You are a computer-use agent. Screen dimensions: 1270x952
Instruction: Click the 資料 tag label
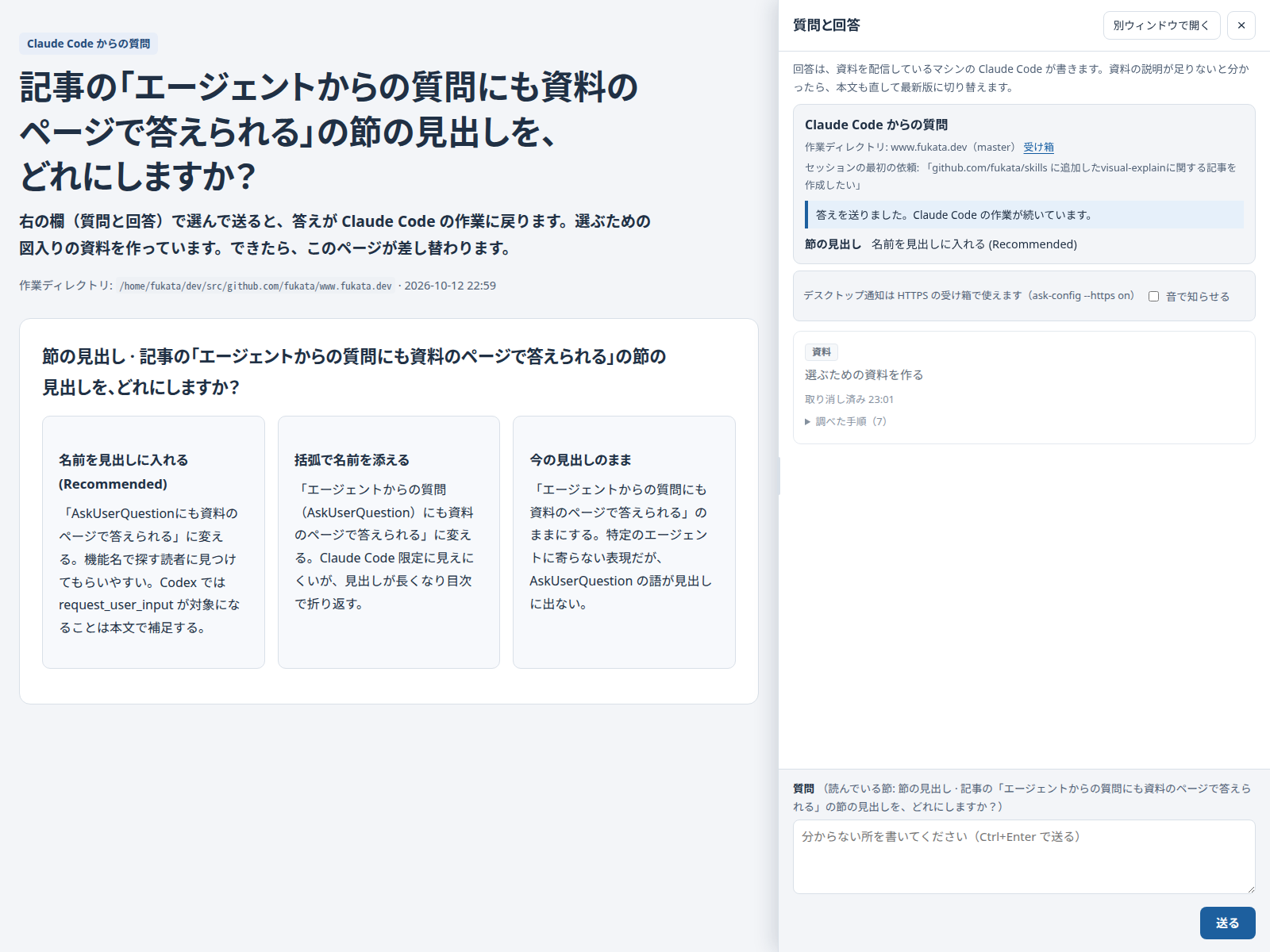[x=822, y=351]
